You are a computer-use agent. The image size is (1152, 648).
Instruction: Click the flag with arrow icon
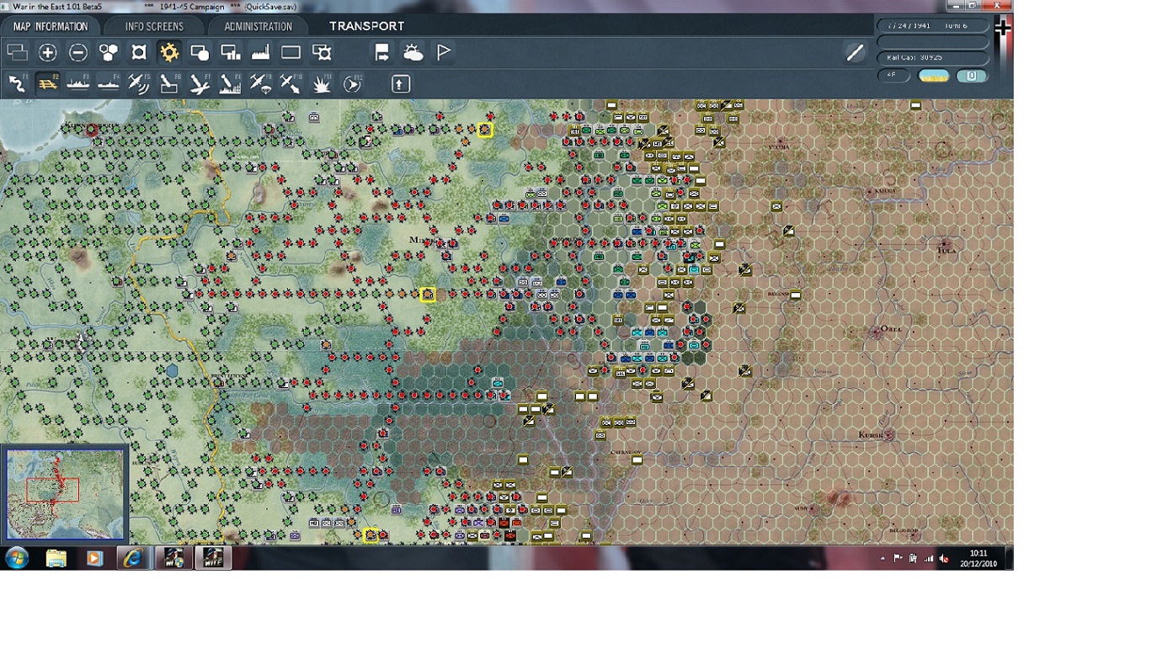pyautogui.click(x=382, y=53)
